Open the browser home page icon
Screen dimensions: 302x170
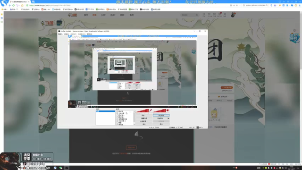pyautogui.click(x=22, y=5)
